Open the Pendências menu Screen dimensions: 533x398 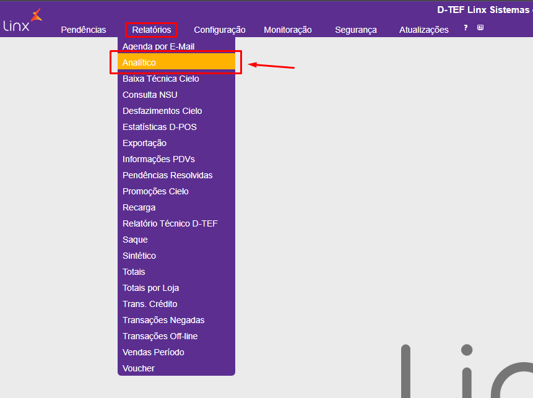click(84, 30)
